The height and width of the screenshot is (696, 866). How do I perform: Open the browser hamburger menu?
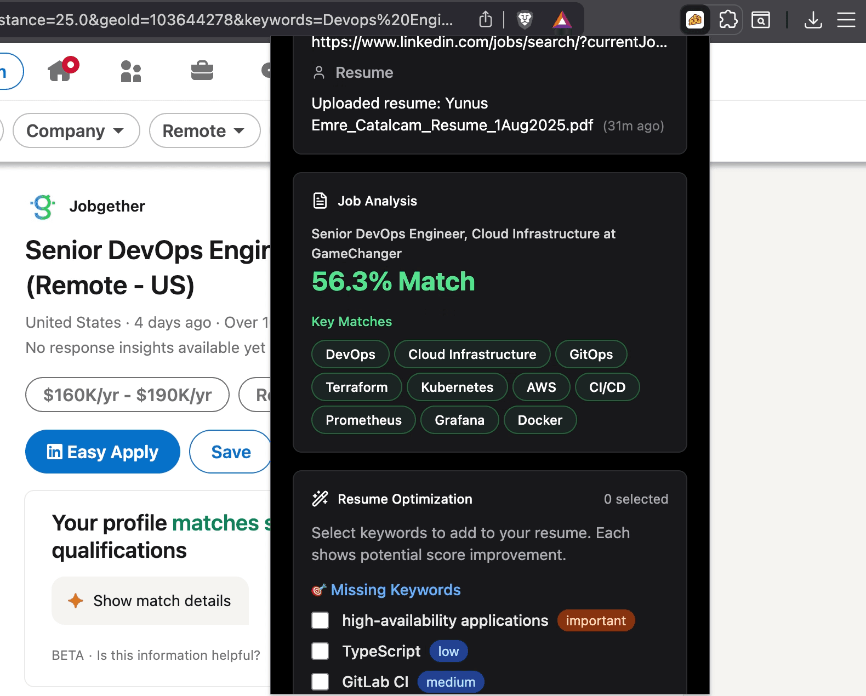coord(846,20)
